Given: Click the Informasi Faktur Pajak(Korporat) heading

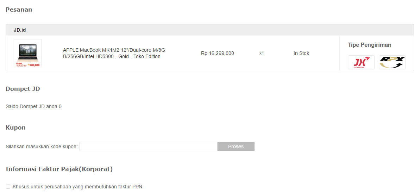Looking at the screenshot, I should coord(59,169).
